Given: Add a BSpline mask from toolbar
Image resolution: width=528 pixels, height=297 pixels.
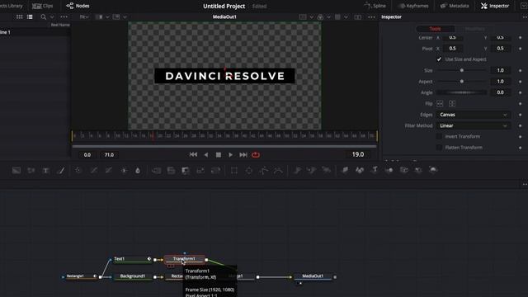Looking at the screenshot, I should click(x=279, y=171).
